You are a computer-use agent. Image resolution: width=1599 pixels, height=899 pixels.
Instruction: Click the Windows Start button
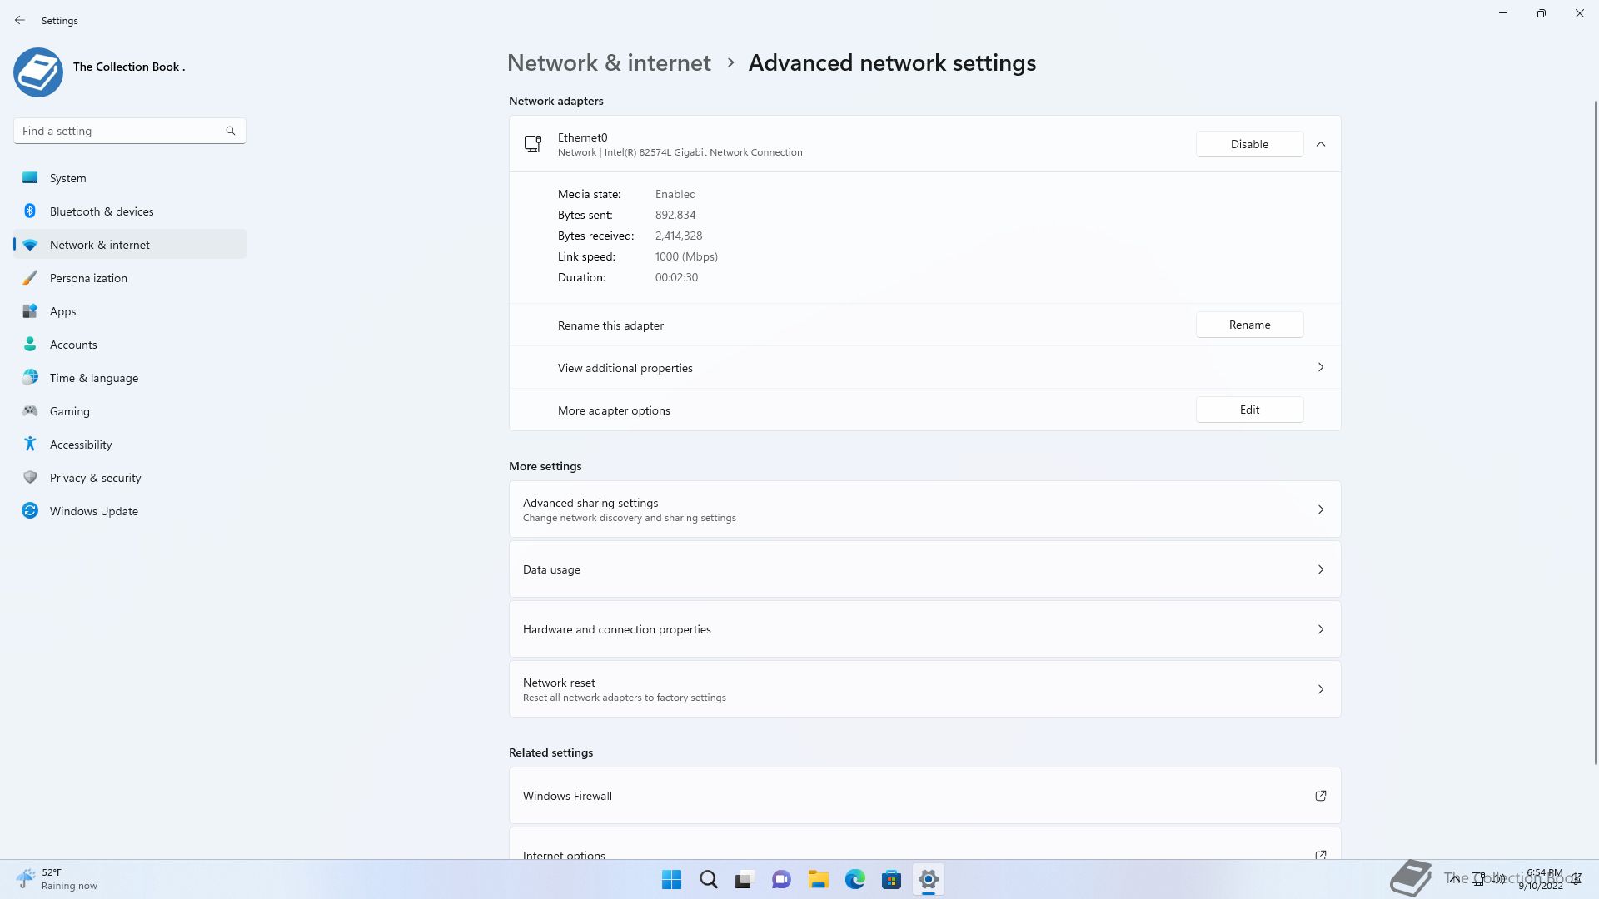pyautogui.click(x=671, y=879)
